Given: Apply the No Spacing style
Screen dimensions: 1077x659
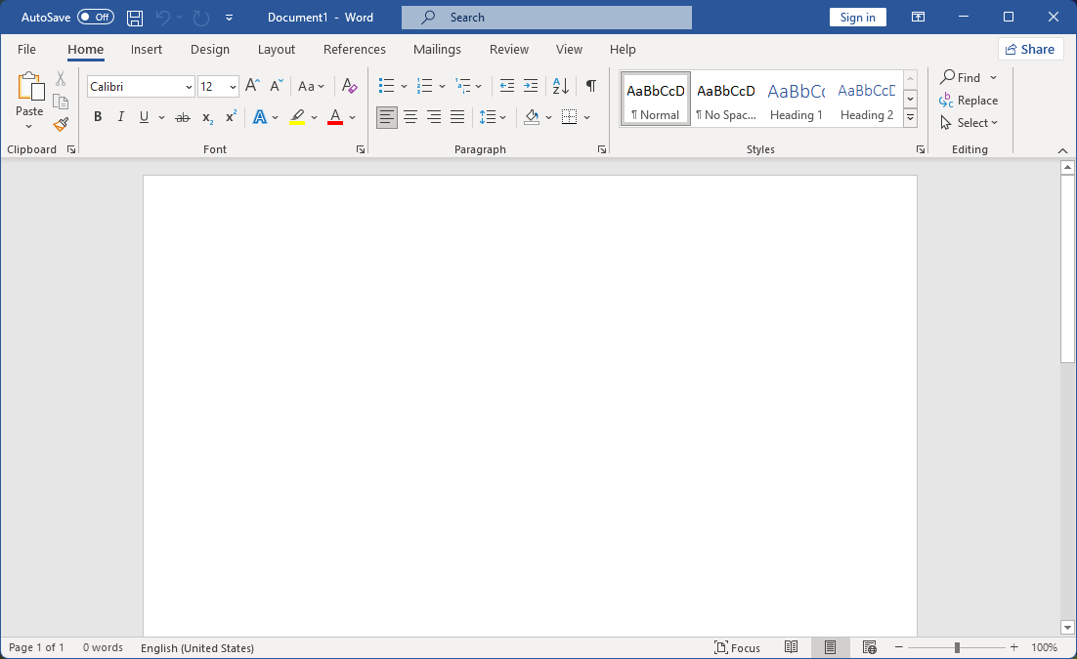Looking at the screenshot, I should 726,99.
